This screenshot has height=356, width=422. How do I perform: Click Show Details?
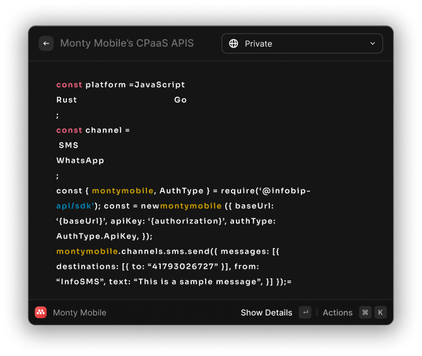click(266, 312)
